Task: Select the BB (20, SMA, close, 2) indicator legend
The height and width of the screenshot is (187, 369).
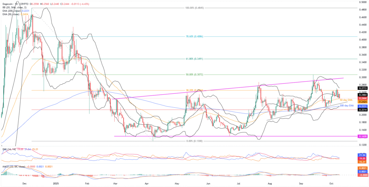Action: 15,7
